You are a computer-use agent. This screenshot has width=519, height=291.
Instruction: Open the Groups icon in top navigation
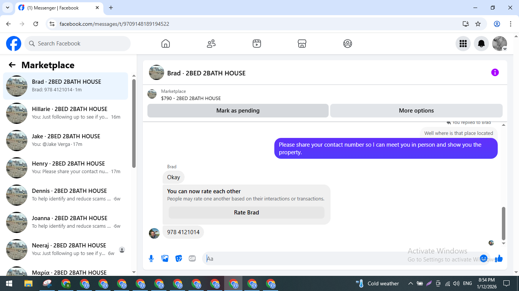click(x=348, y=44)
